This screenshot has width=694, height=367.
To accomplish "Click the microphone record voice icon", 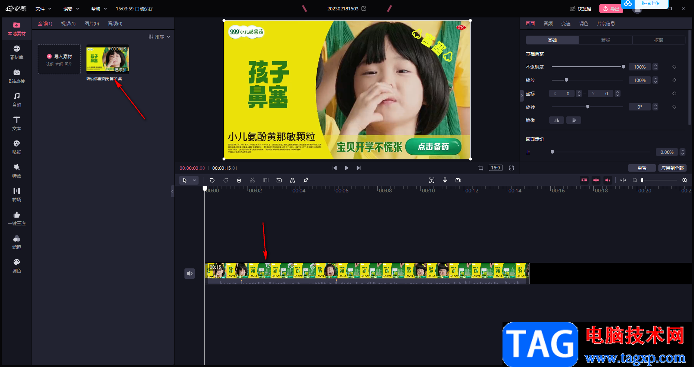I will pyautogui.click(x=445, y=180).
